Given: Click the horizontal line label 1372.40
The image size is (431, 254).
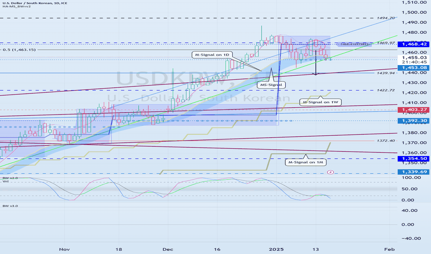Looking at the screenshot, I should tap(386, 140).
